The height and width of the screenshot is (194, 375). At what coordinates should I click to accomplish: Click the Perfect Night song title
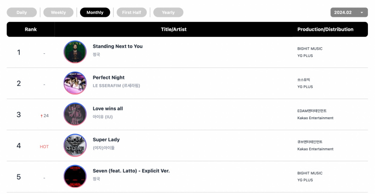tap(109, 78)
